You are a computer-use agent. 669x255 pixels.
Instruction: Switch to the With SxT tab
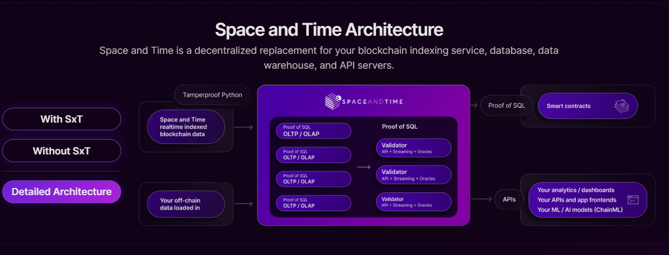[x=62, y=119]
